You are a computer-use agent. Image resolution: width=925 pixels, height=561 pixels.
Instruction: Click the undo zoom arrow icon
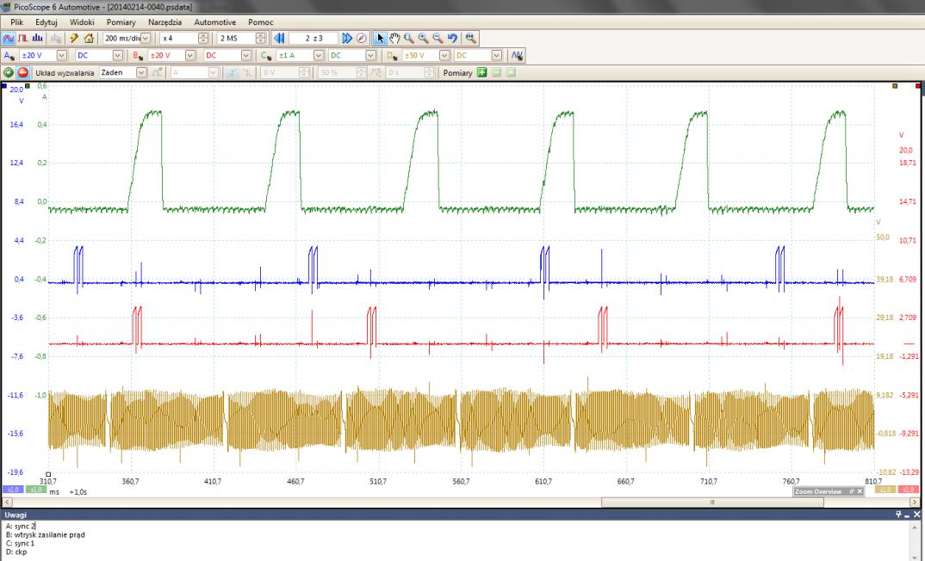coord(452,38)
